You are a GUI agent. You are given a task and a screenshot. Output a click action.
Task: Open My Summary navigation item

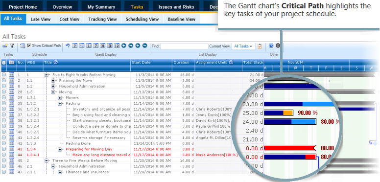[101, 7]
